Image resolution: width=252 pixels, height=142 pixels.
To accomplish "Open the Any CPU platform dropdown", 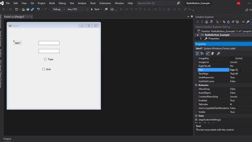I will pos(78,9).
